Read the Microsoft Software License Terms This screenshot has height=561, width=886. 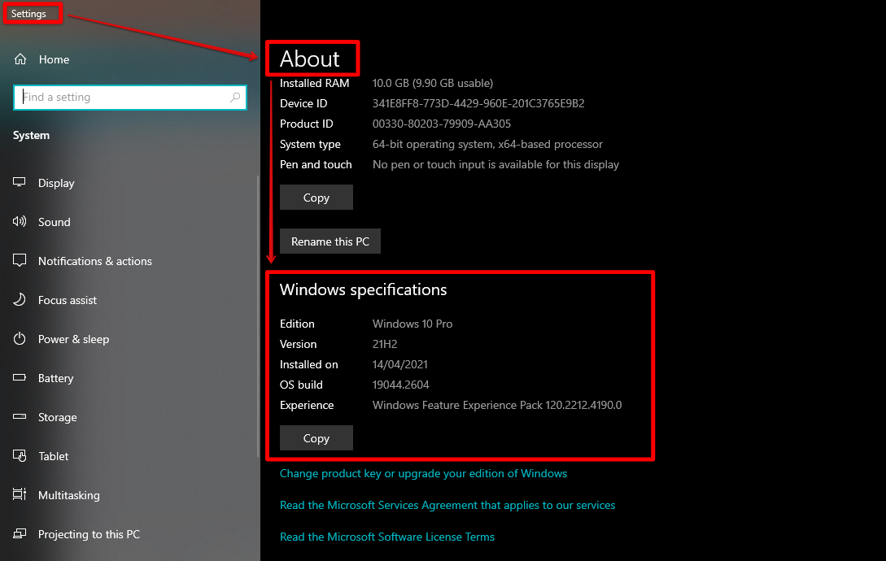387,537
